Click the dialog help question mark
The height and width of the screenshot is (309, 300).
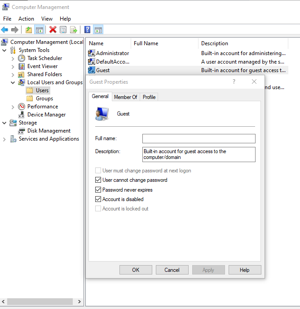pyautogui.click(x=234, y=82)
